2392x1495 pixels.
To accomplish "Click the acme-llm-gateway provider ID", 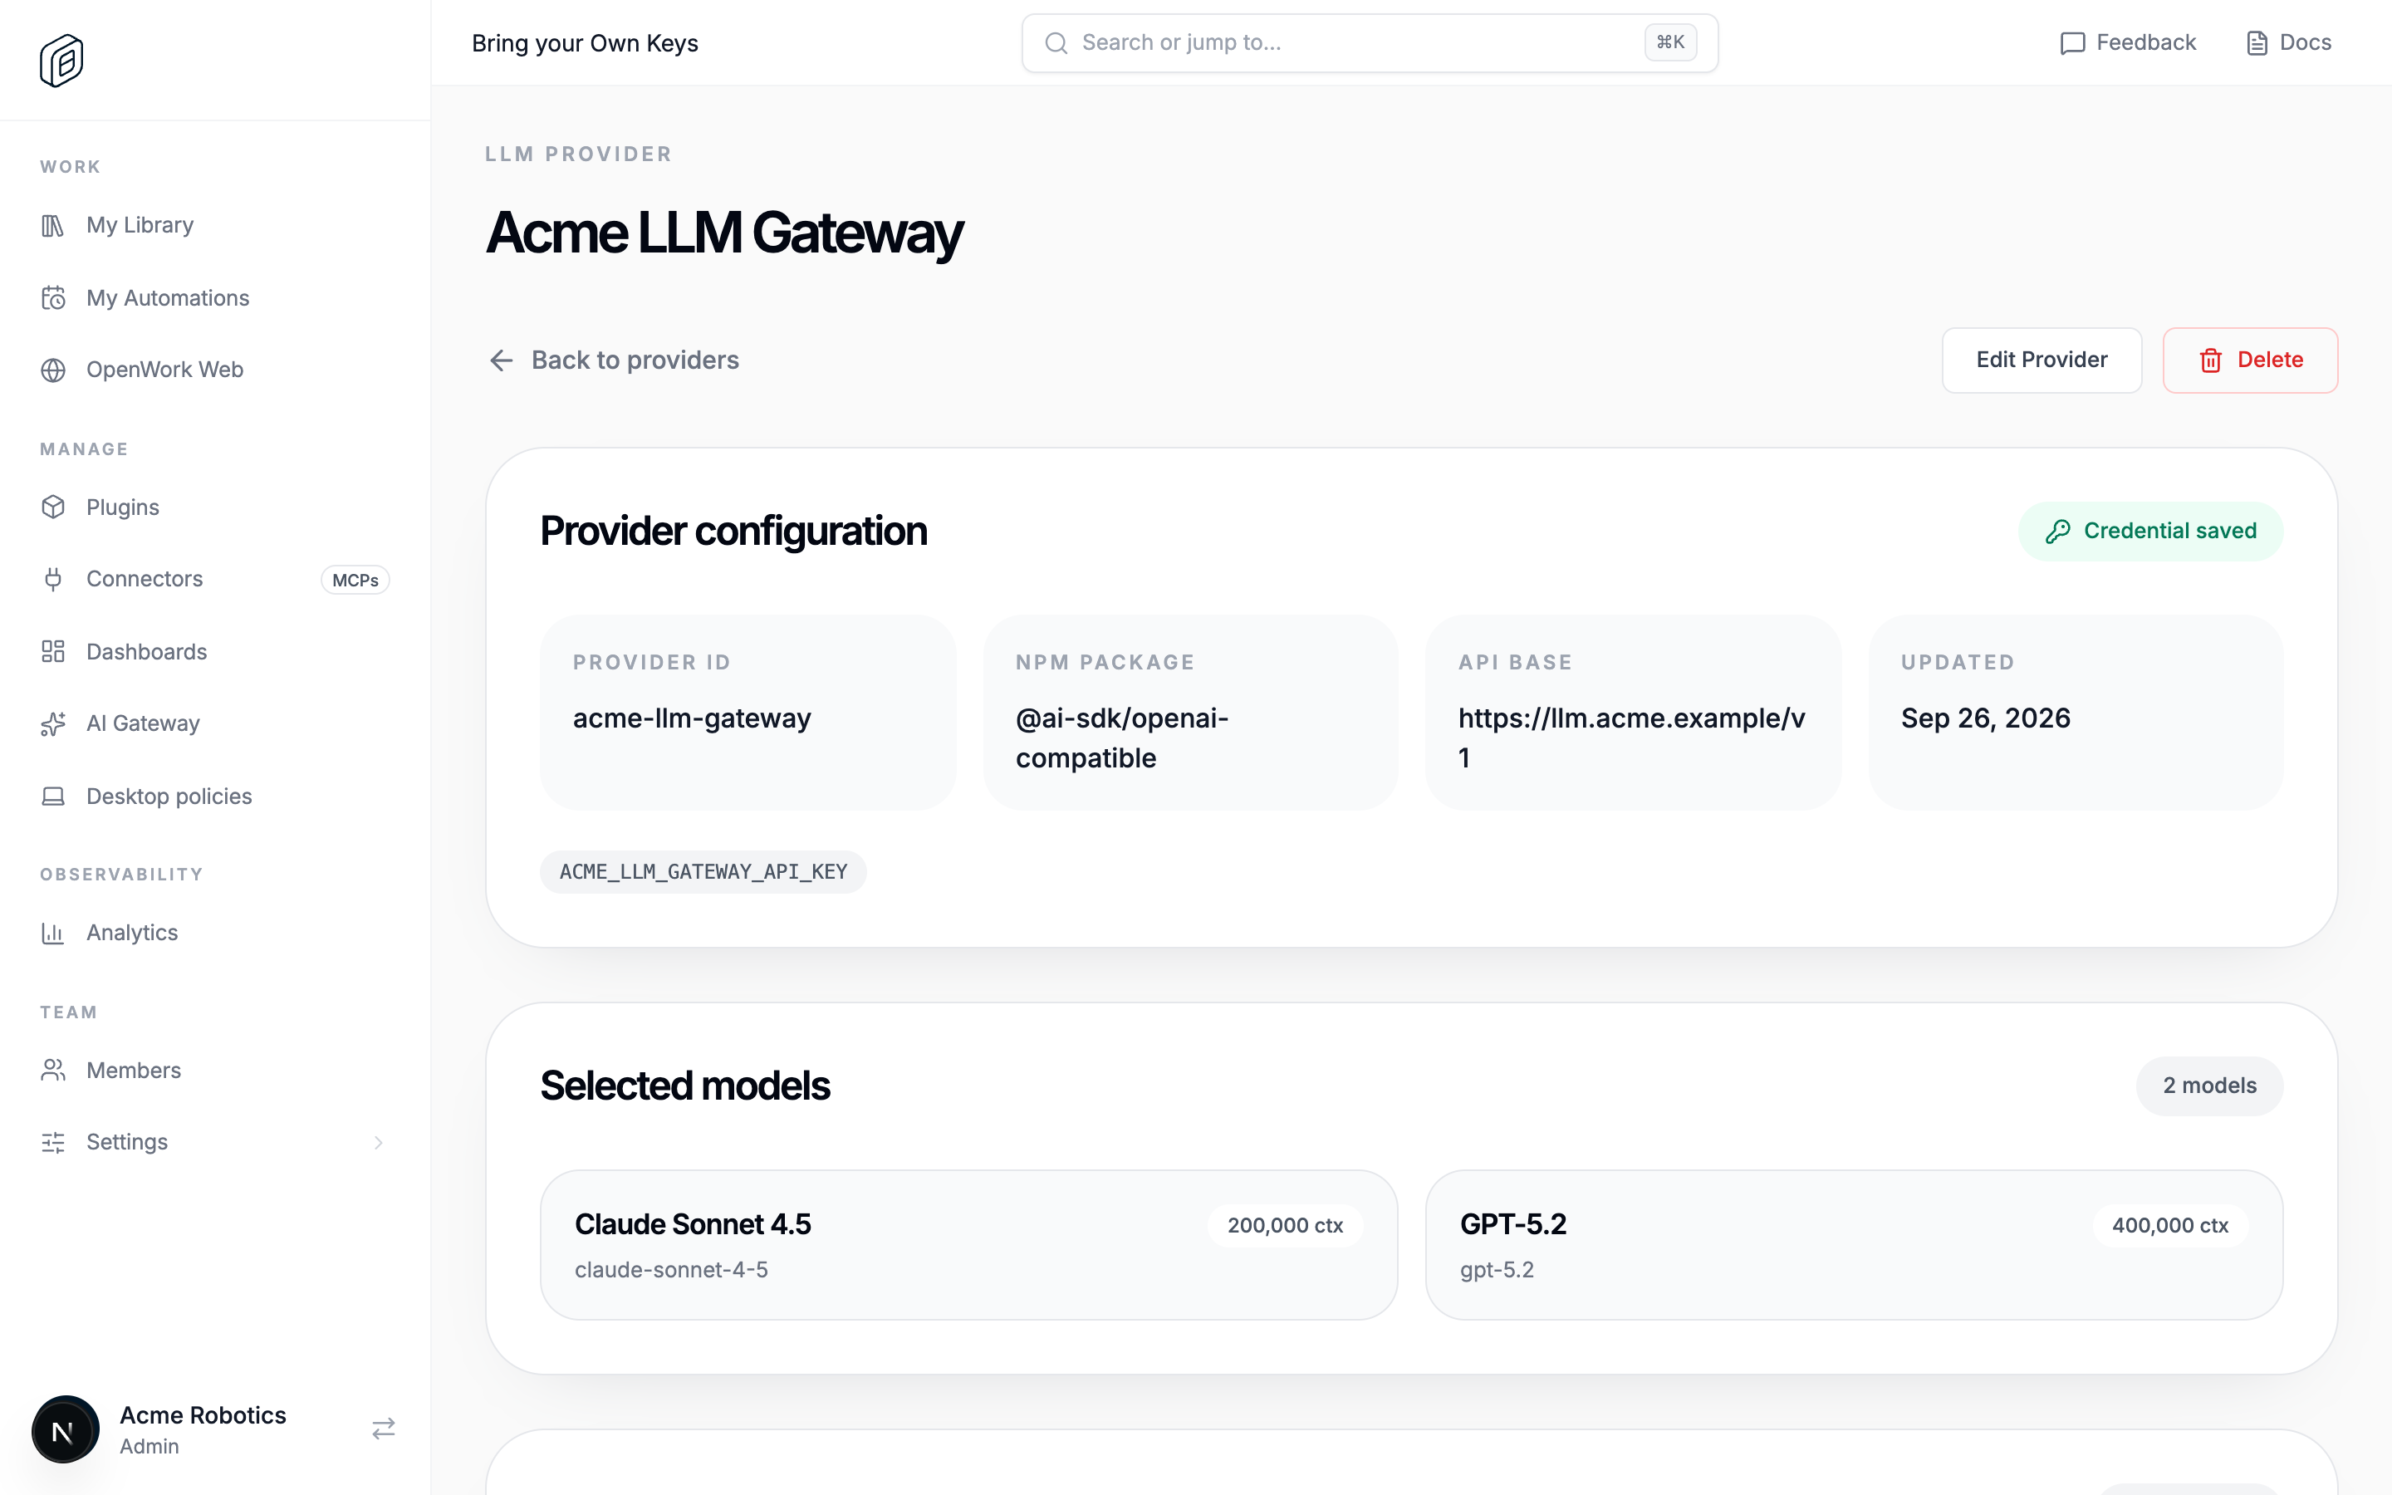I will (x=692, y=718).
